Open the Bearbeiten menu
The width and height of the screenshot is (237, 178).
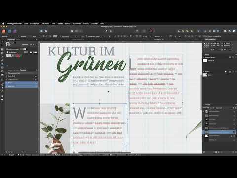point(35,24)
